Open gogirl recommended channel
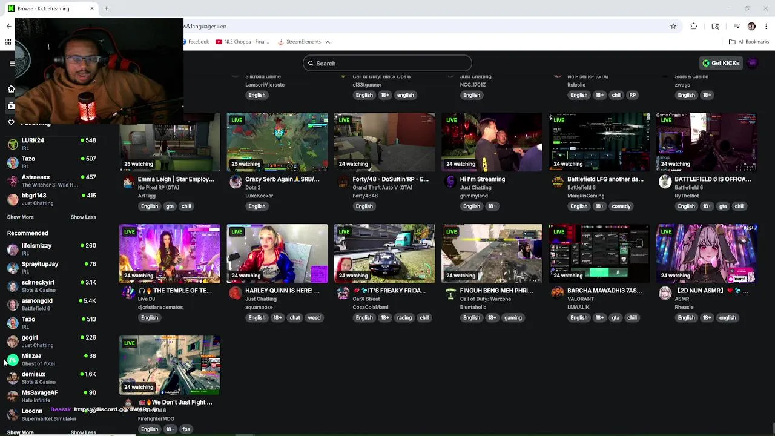 [51, 341]
